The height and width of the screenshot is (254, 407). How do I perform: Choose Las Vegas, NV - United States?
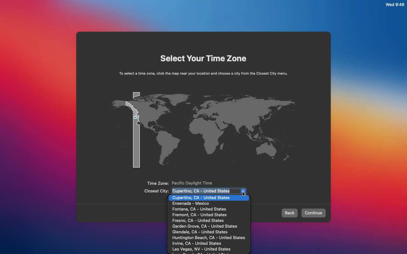tap(201, 249)
